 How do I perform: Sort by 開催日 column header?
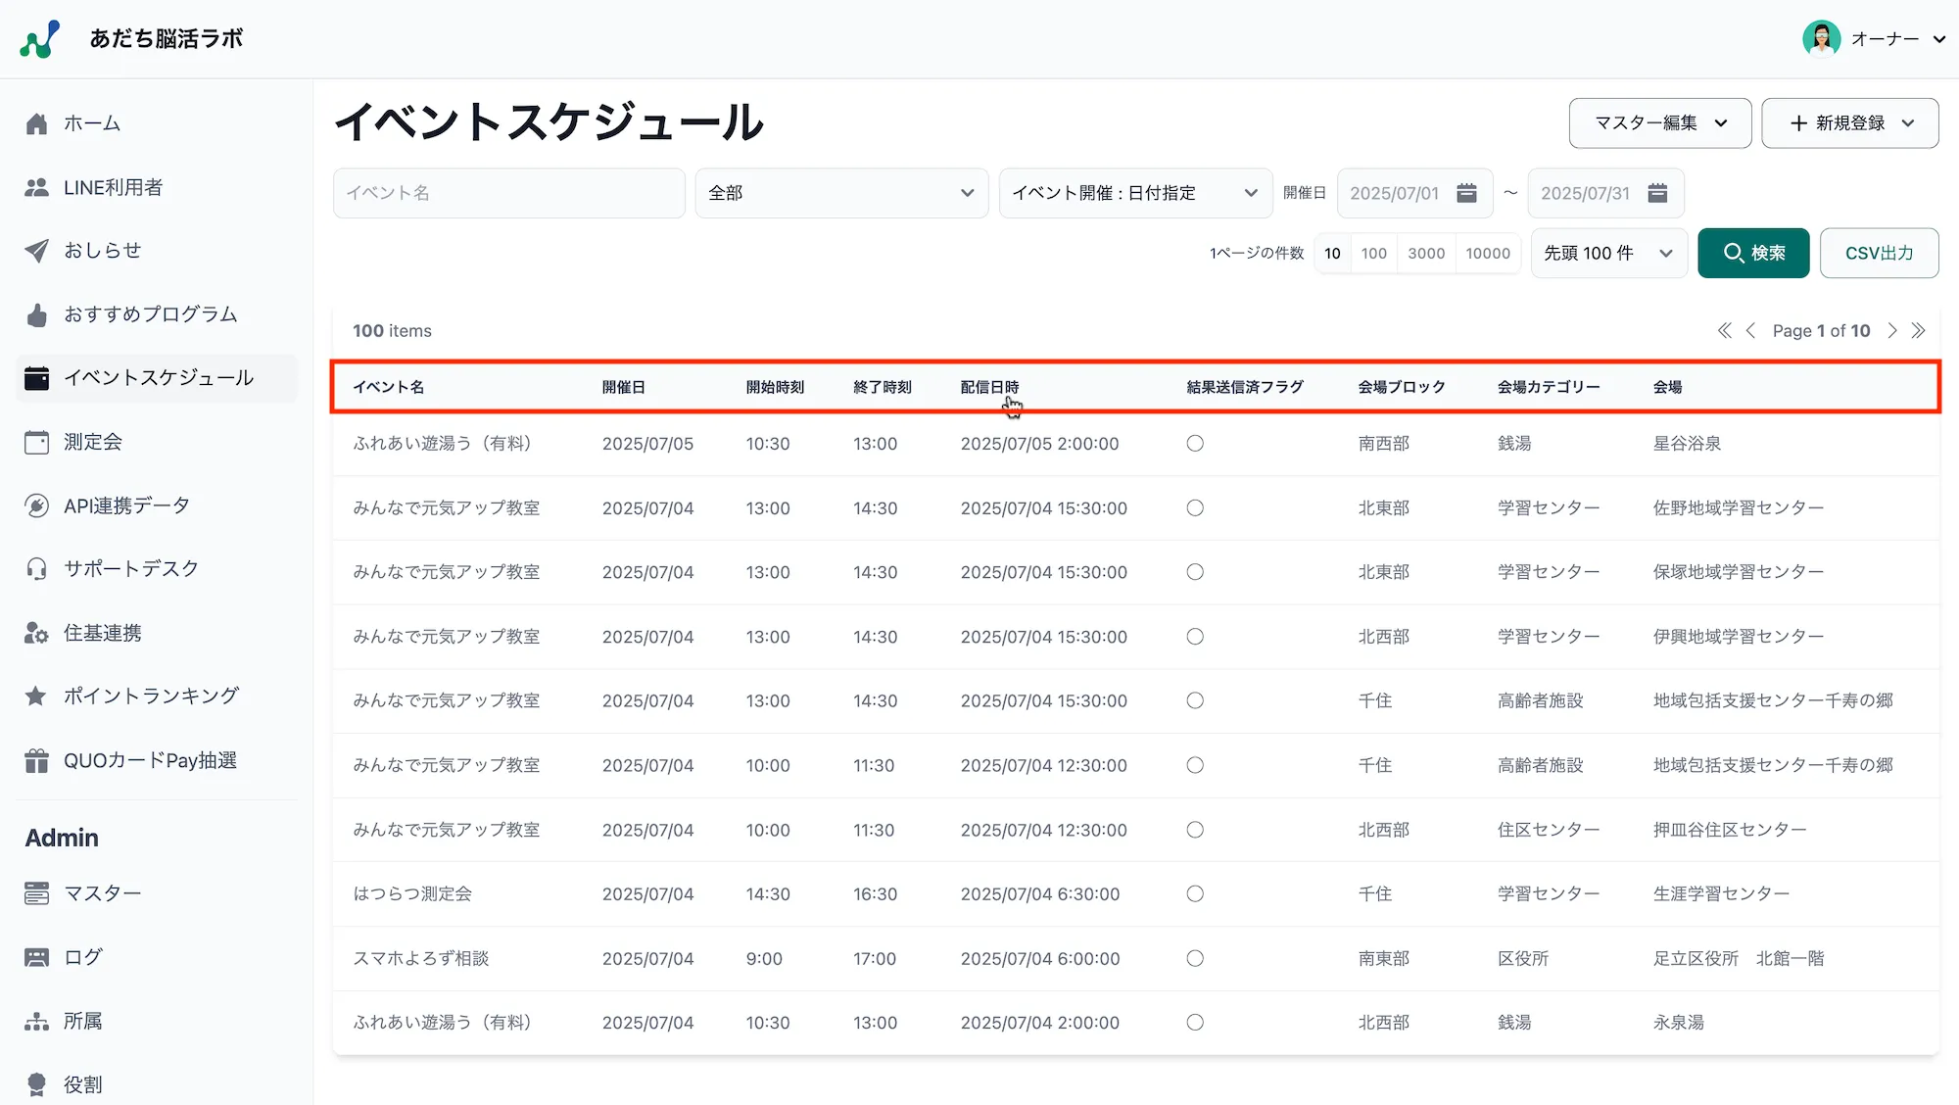[624, 387]
